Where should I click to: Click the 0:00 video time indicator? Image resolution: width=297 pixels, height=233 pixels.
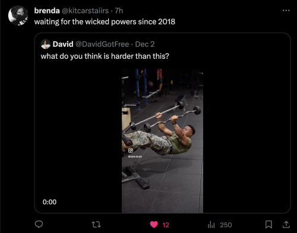pyautogui.click(x=49, y=202)
